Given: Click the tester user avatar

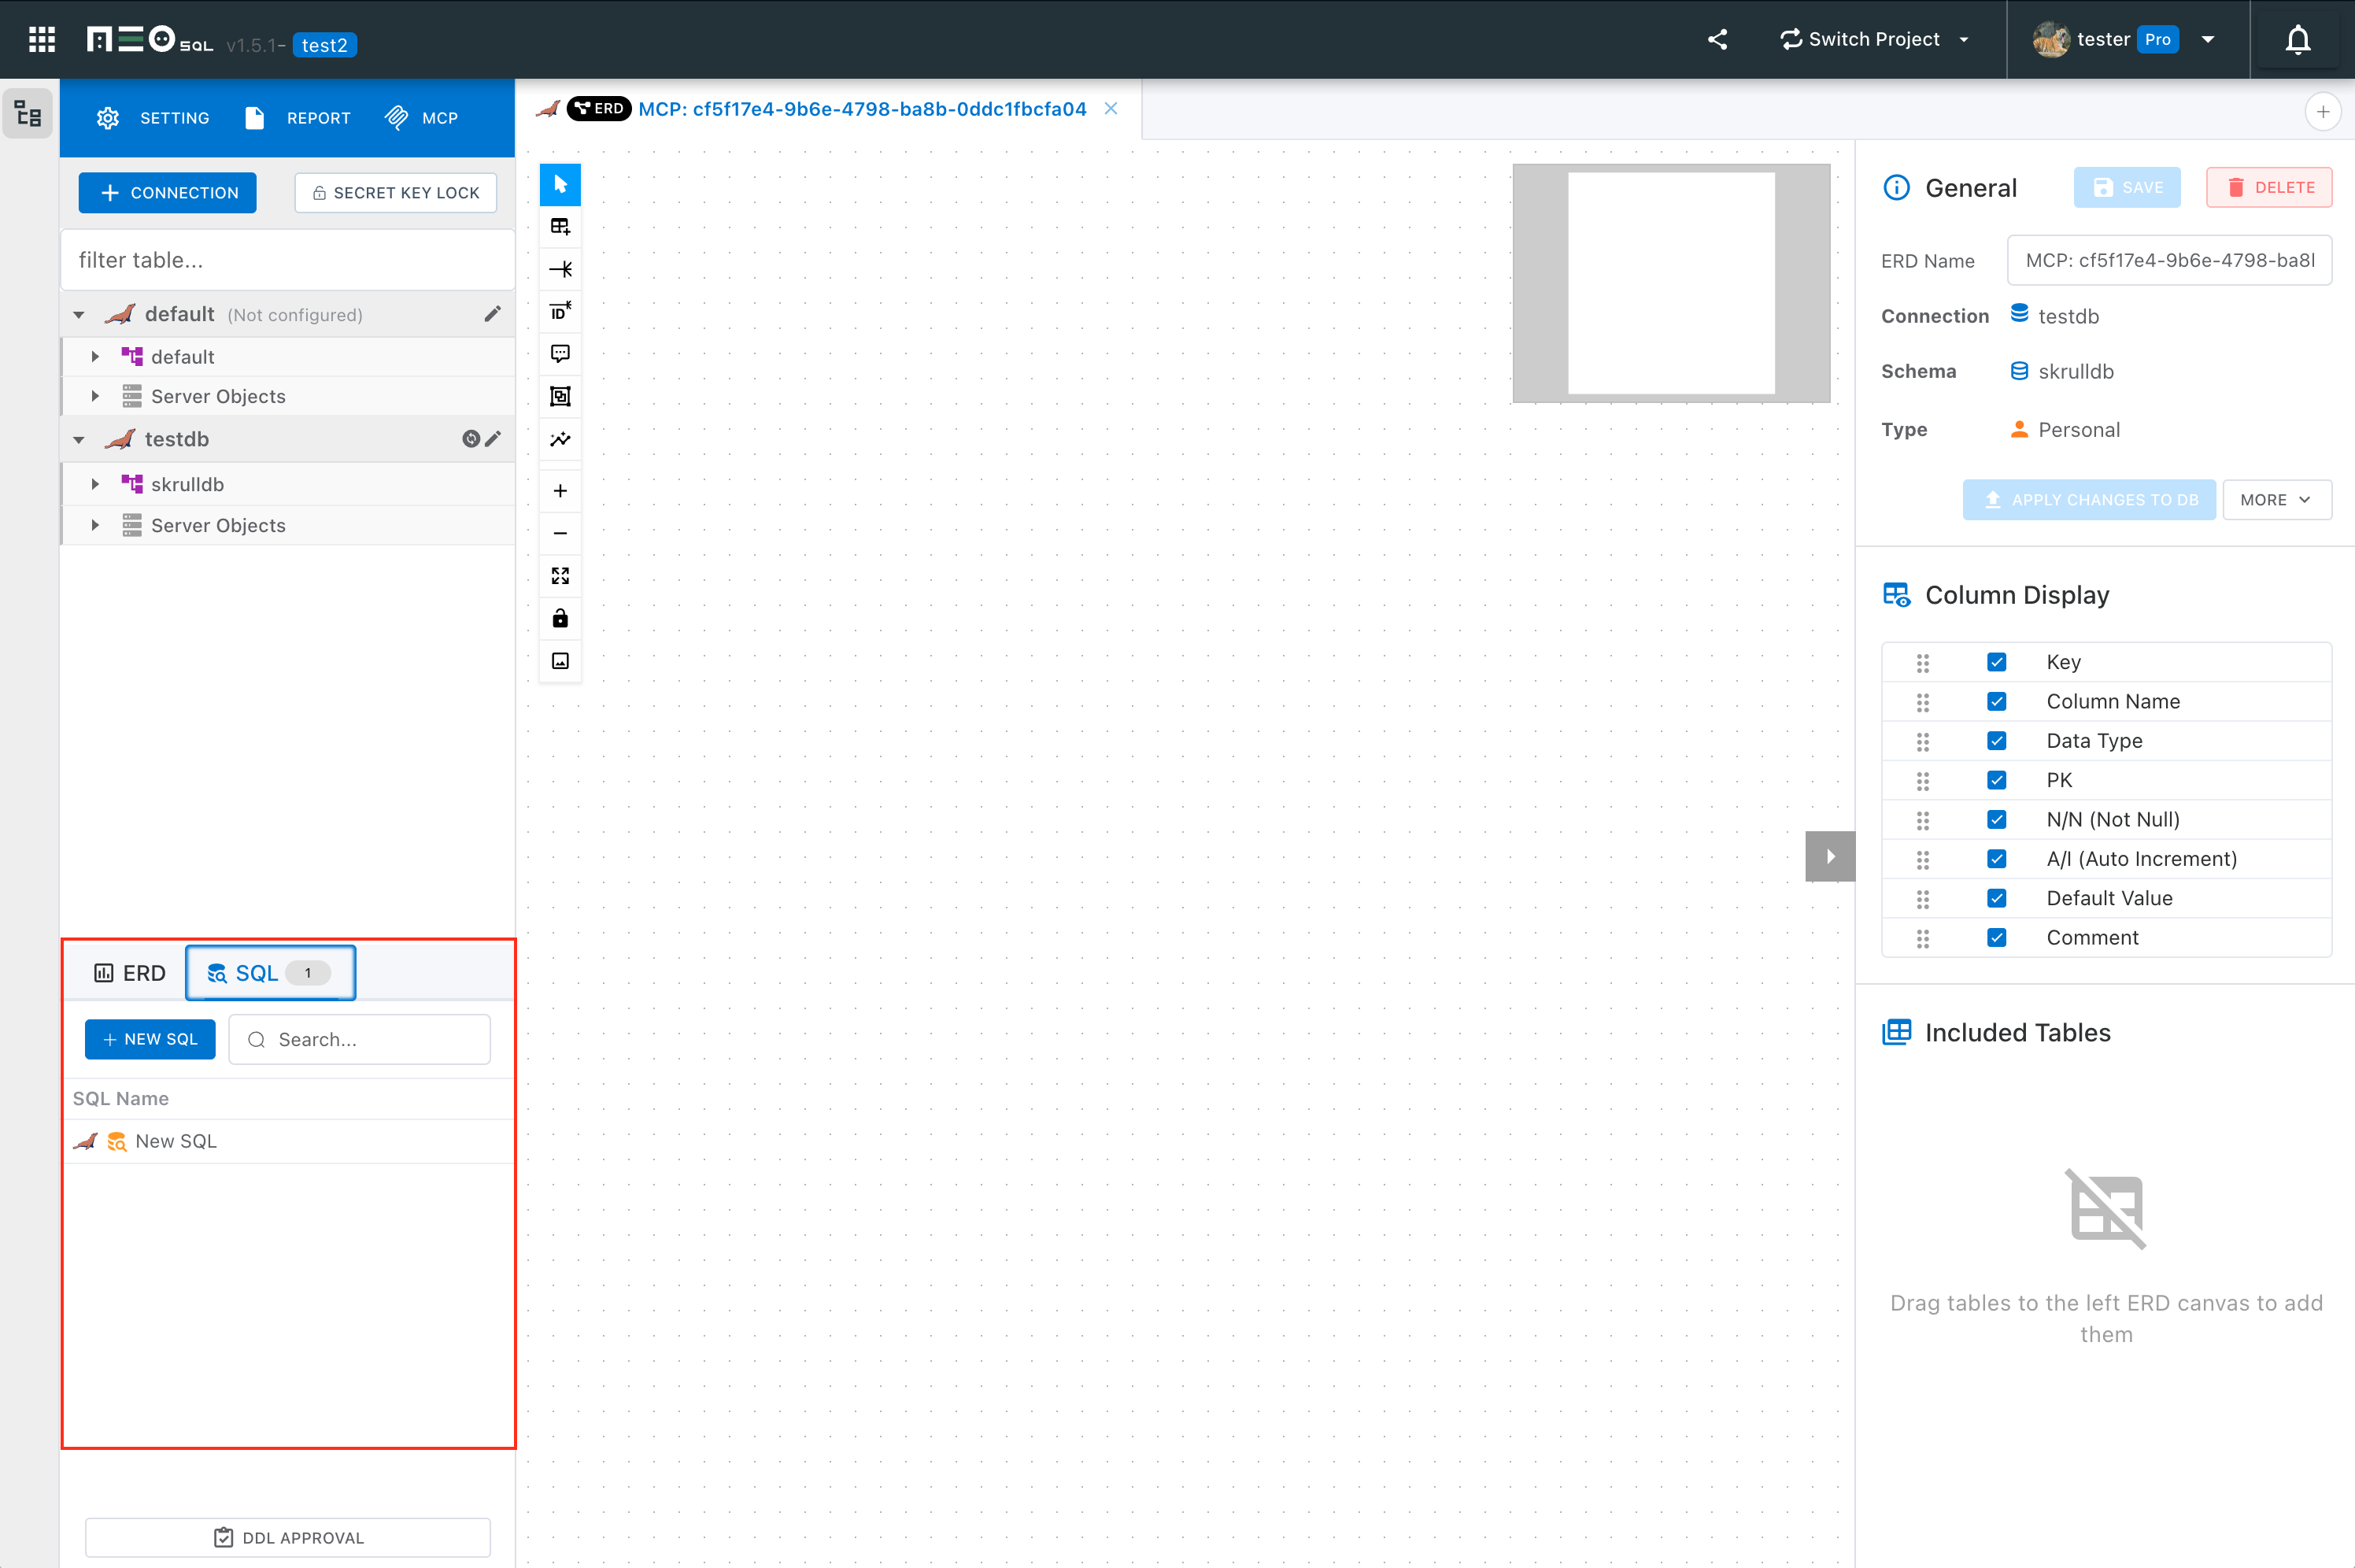Looking at the screenshot, I should pos(2050,40).
